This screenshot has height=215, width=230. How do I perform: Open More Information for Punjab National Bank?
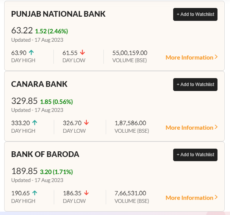coord(191,58)
